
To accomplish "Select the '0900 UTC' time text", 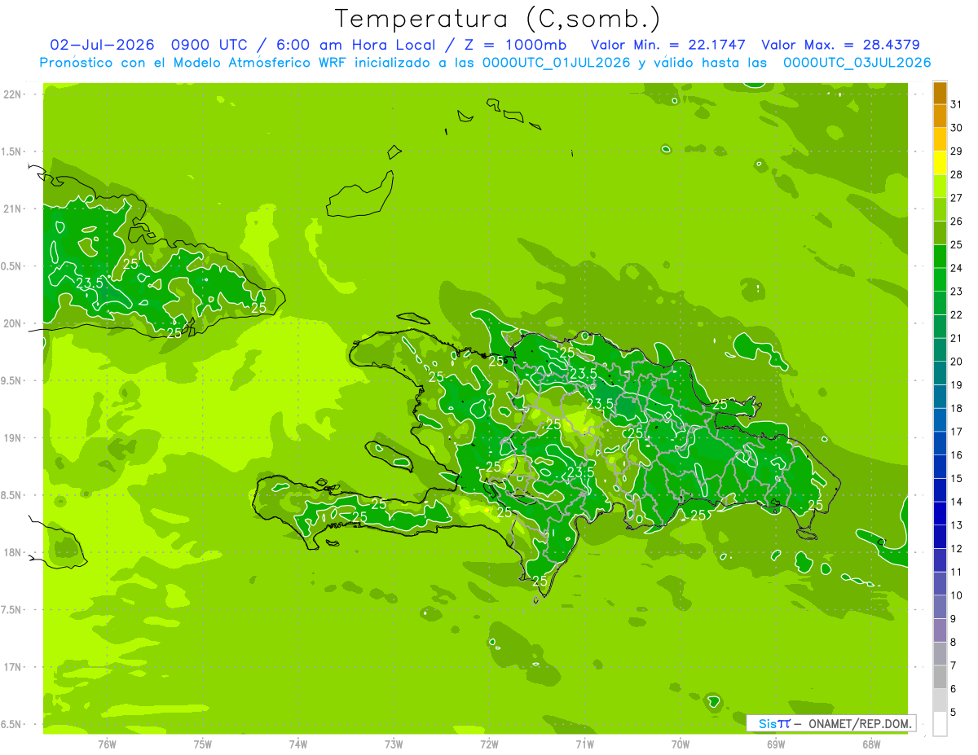I will [209, 45].
